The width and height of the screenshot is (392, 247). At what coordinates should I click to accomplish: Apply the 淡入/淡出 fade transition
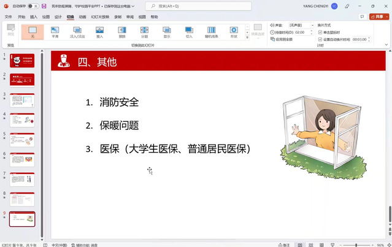pos(77,32)
